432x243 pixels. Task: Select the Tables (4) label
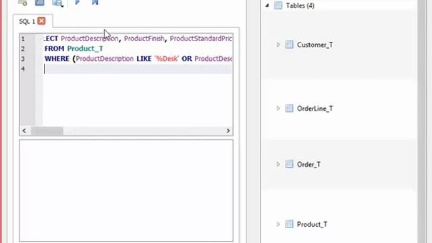tap(300, 5)
